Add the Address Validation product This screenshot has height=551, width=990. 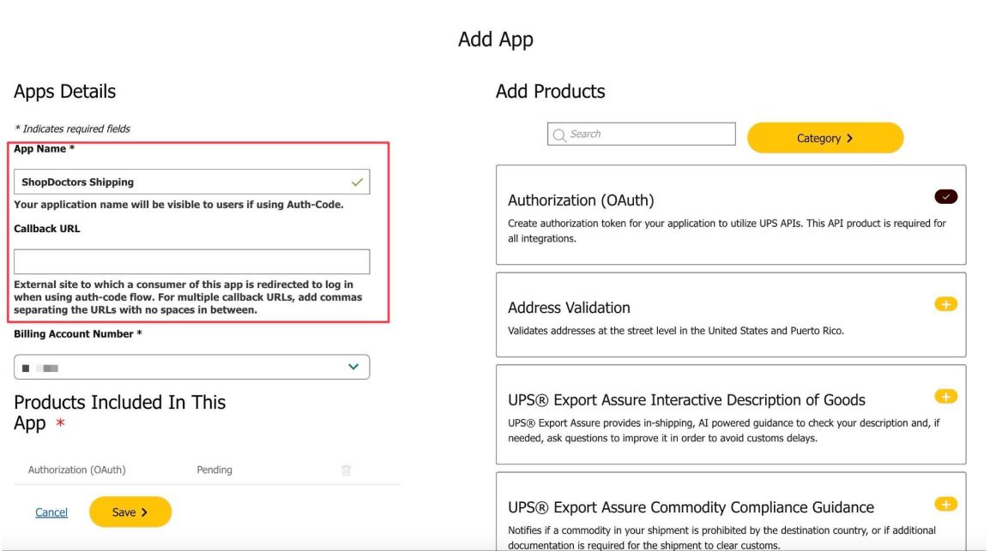coord(945,304)
